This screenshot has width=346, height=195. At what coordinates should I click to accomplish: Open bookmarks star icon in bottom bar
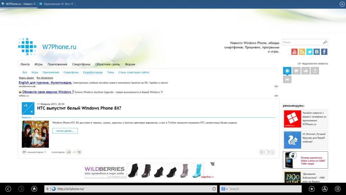point(312,189)
